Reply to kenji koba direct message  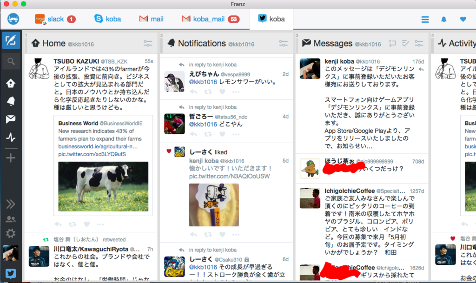(421, 69)
